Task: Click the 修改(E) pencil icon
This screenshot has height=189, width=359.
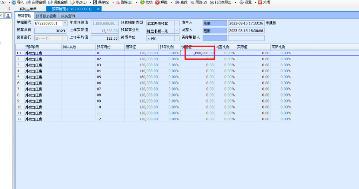Action: pyautogui.click(x=72, y=2)
